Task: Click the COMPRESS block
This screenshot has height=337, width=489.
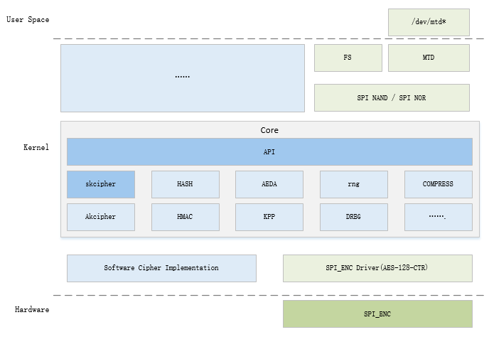Action: click(438, 184)
